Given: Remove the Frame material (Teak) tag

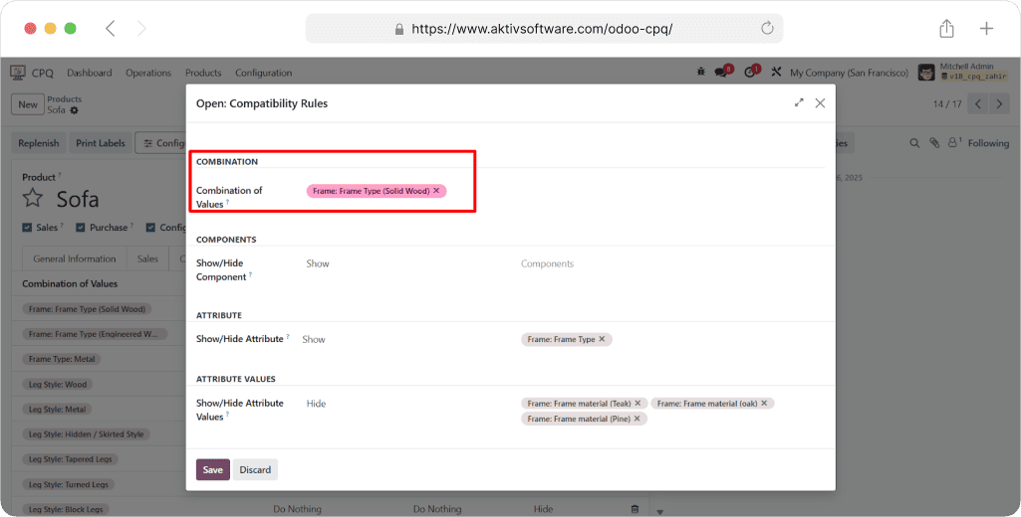Looking at the screenshot, I should (x=638, y=404).
